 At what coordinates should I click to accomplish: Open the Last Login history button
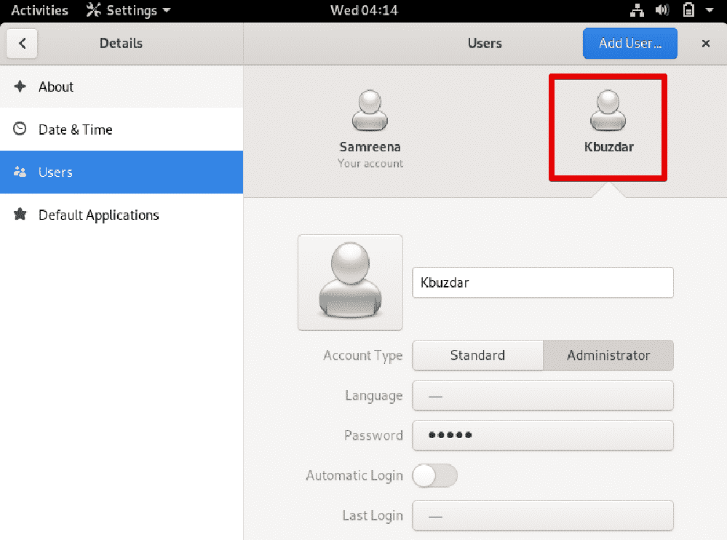543,515
